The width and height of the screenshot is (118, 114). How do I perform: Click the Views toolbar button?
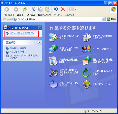pyautogui.click(x=71, y=9)
